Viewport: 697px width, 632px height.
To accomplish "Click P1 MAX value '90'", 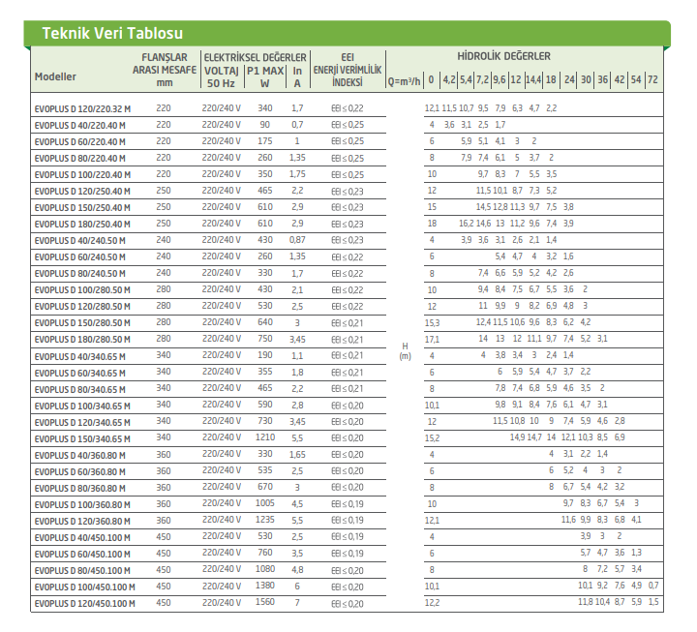I will tap(265, 125).
